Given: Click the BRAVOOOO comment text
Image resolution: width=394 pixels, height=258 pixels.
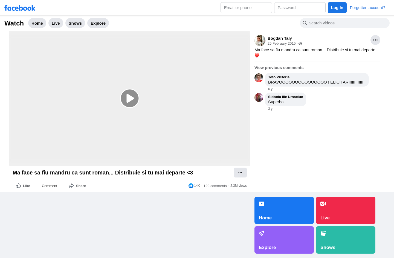Looking at the screenshot, I should pyautogui.click(x=317, y=82).
